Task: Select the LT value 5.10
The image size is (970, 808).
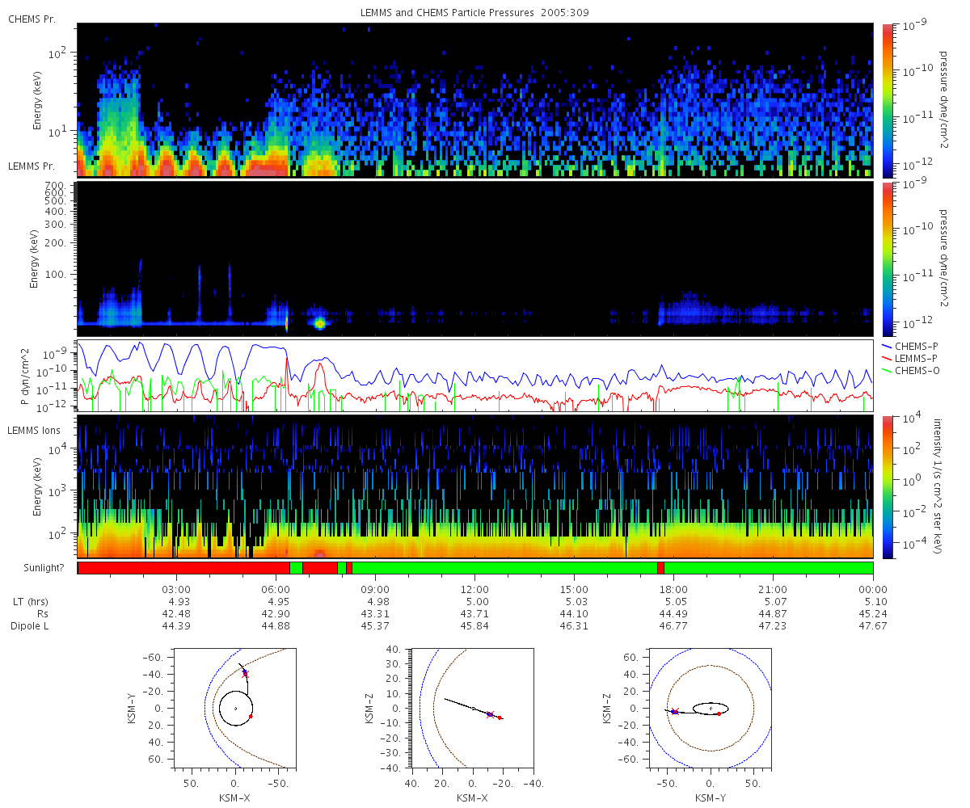Action: 875,601
